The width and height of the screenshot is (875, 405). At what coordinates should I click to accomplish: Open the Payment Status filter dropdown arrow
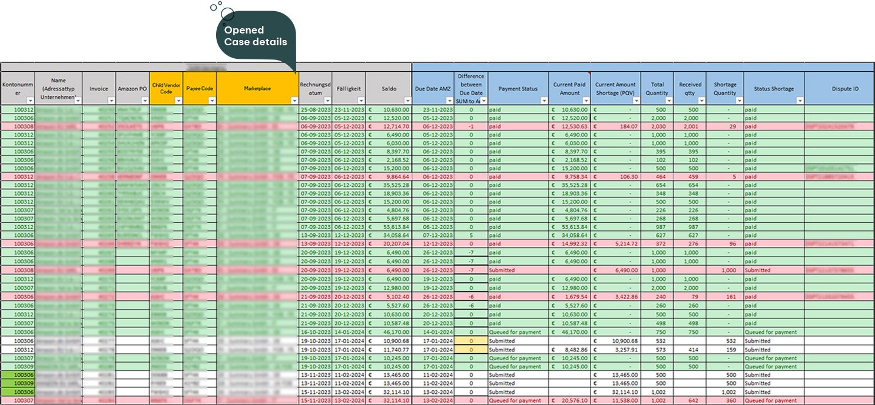(x=543, y=101)
